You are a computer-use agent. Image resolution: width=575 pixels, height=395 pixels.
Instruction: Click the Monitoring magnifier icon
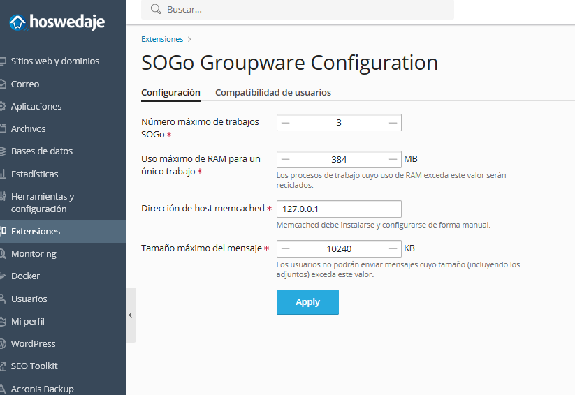pyautogui.click(x=3, y=253)
